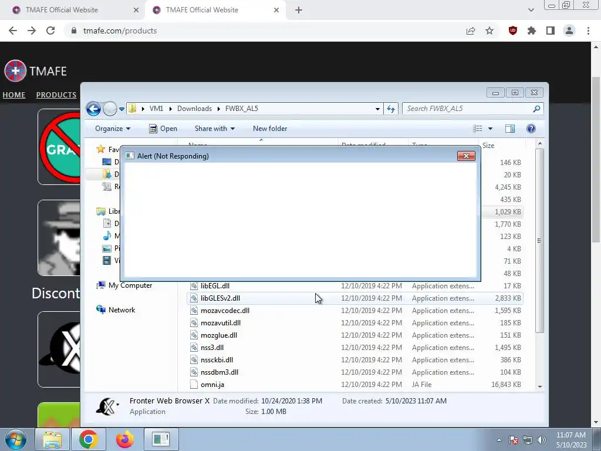Open the Chrome profile avatar
This screenshot has width=601, height=451.
coord(569,31)
